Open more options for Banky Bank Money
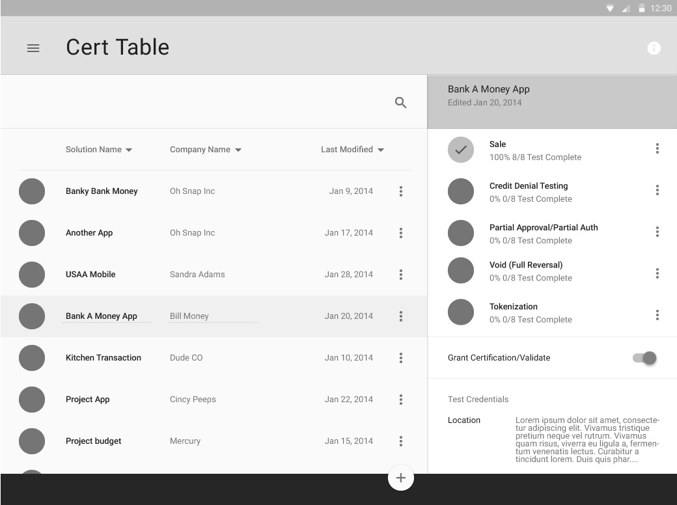The image size is (677, 505). tap(400, 191)
